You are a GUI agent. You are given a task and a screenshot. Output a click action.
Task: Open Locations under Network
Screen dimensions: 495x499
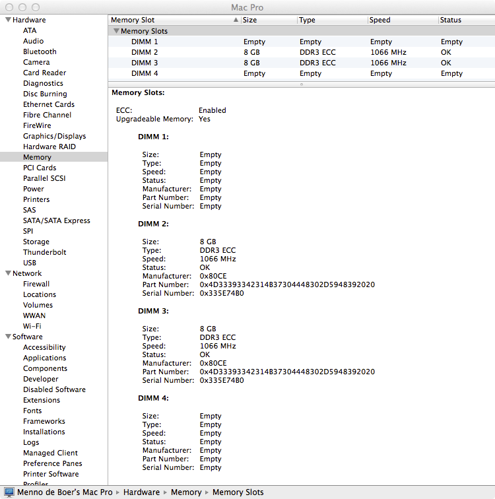pos(40,294)
